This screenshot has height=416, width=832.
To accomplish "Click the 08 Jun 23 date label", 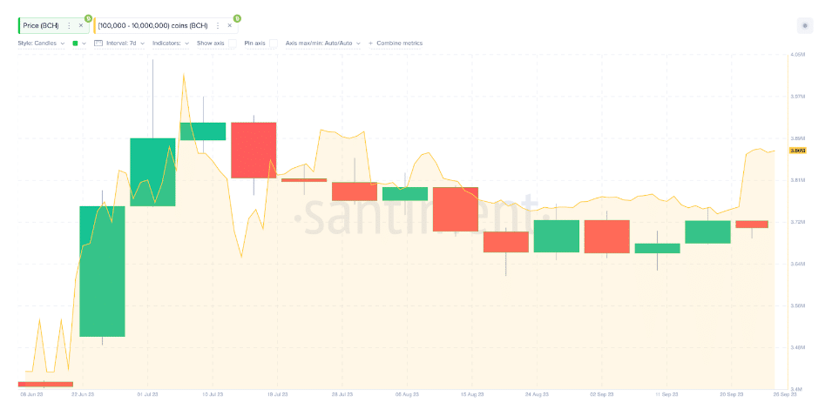I will coord(31,394).
